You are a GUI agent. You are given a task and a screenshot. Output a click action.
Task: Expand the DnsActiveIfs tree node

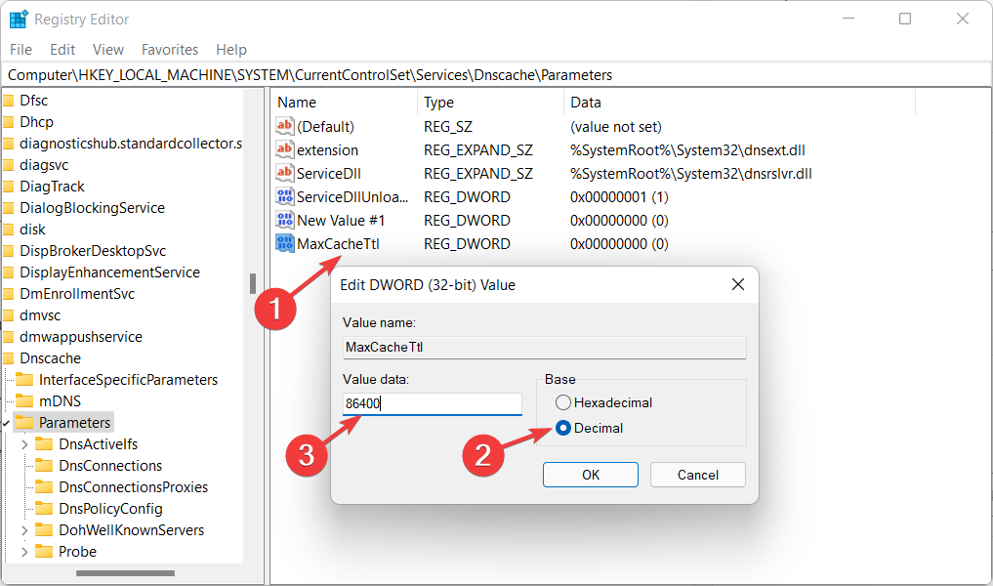(24, 444)
